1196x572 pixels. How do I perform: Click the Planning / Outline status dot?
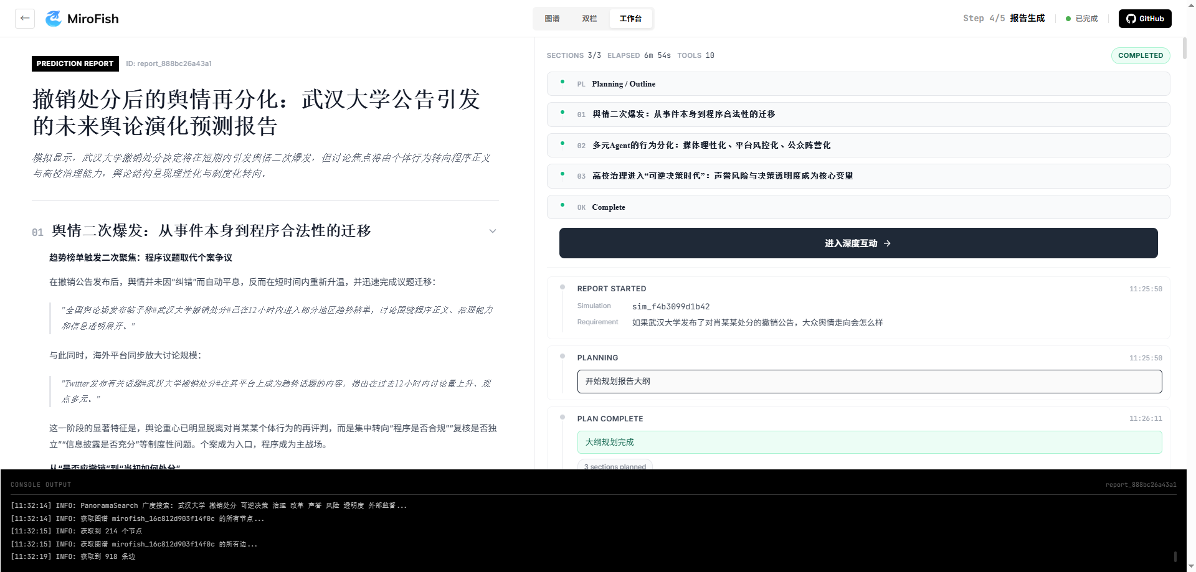coord(562,82)
